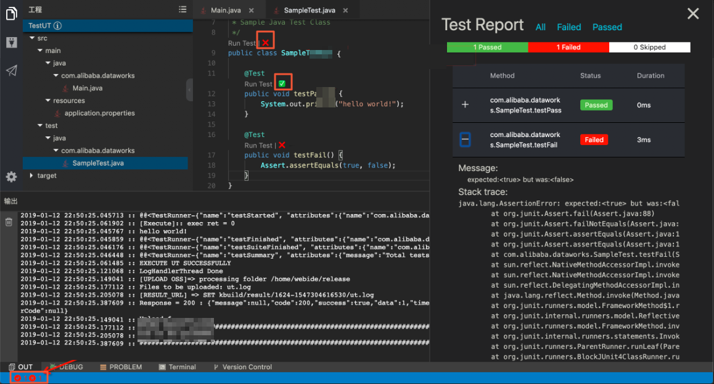Switch to the Main.java editor tab

tap(226, 10)
